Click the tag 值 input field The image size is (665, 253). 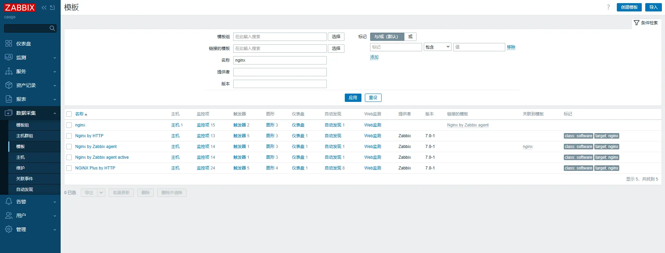[x=479, y=47]
